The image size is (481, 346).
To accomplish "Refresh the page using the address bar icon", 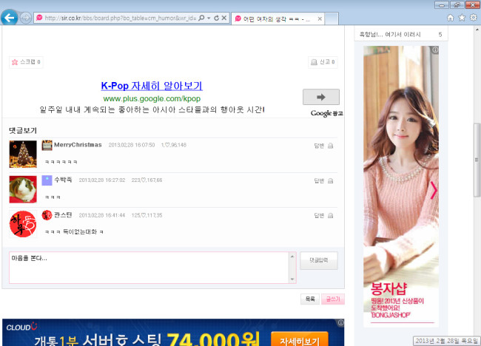I will click(x=215, y=17).
